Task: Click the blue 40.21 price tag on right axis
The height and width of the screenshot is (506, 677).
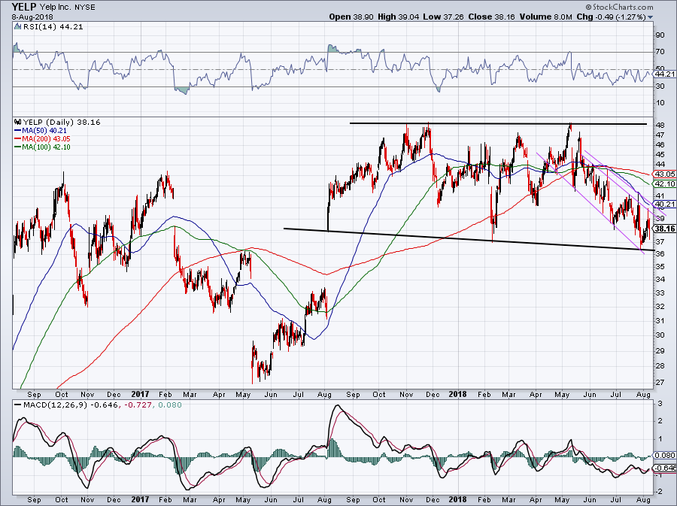Action: click(x=665, y=204)
